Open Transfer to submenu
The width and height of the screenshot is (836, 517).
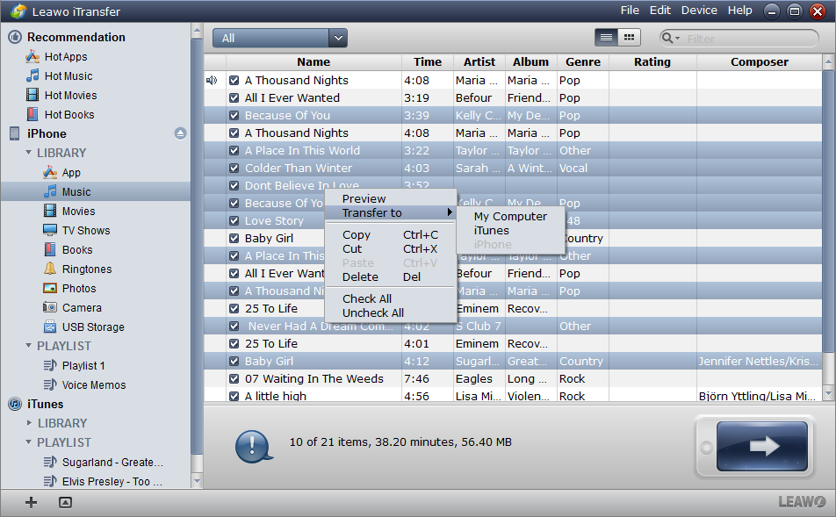tap(390, 212)
